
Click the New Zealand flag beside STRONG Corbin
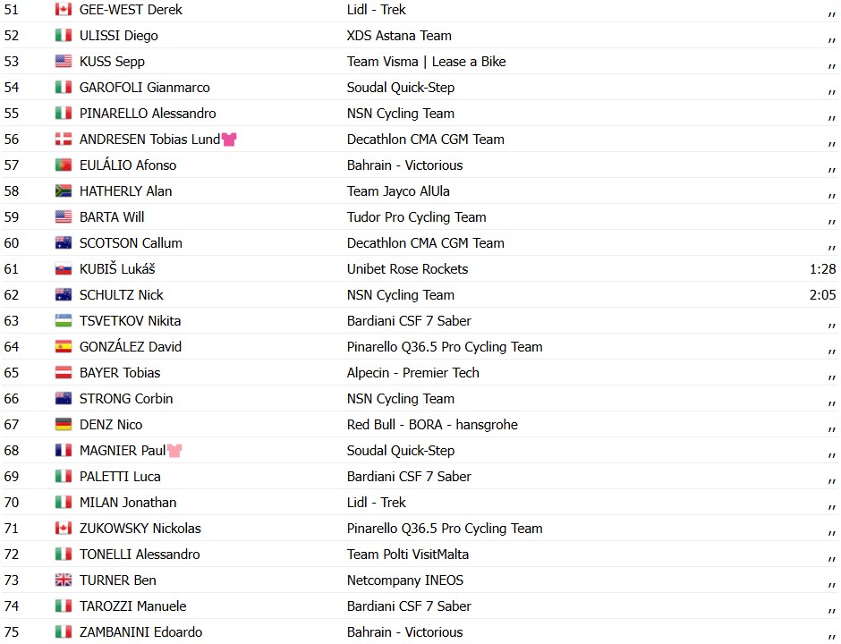64,399
